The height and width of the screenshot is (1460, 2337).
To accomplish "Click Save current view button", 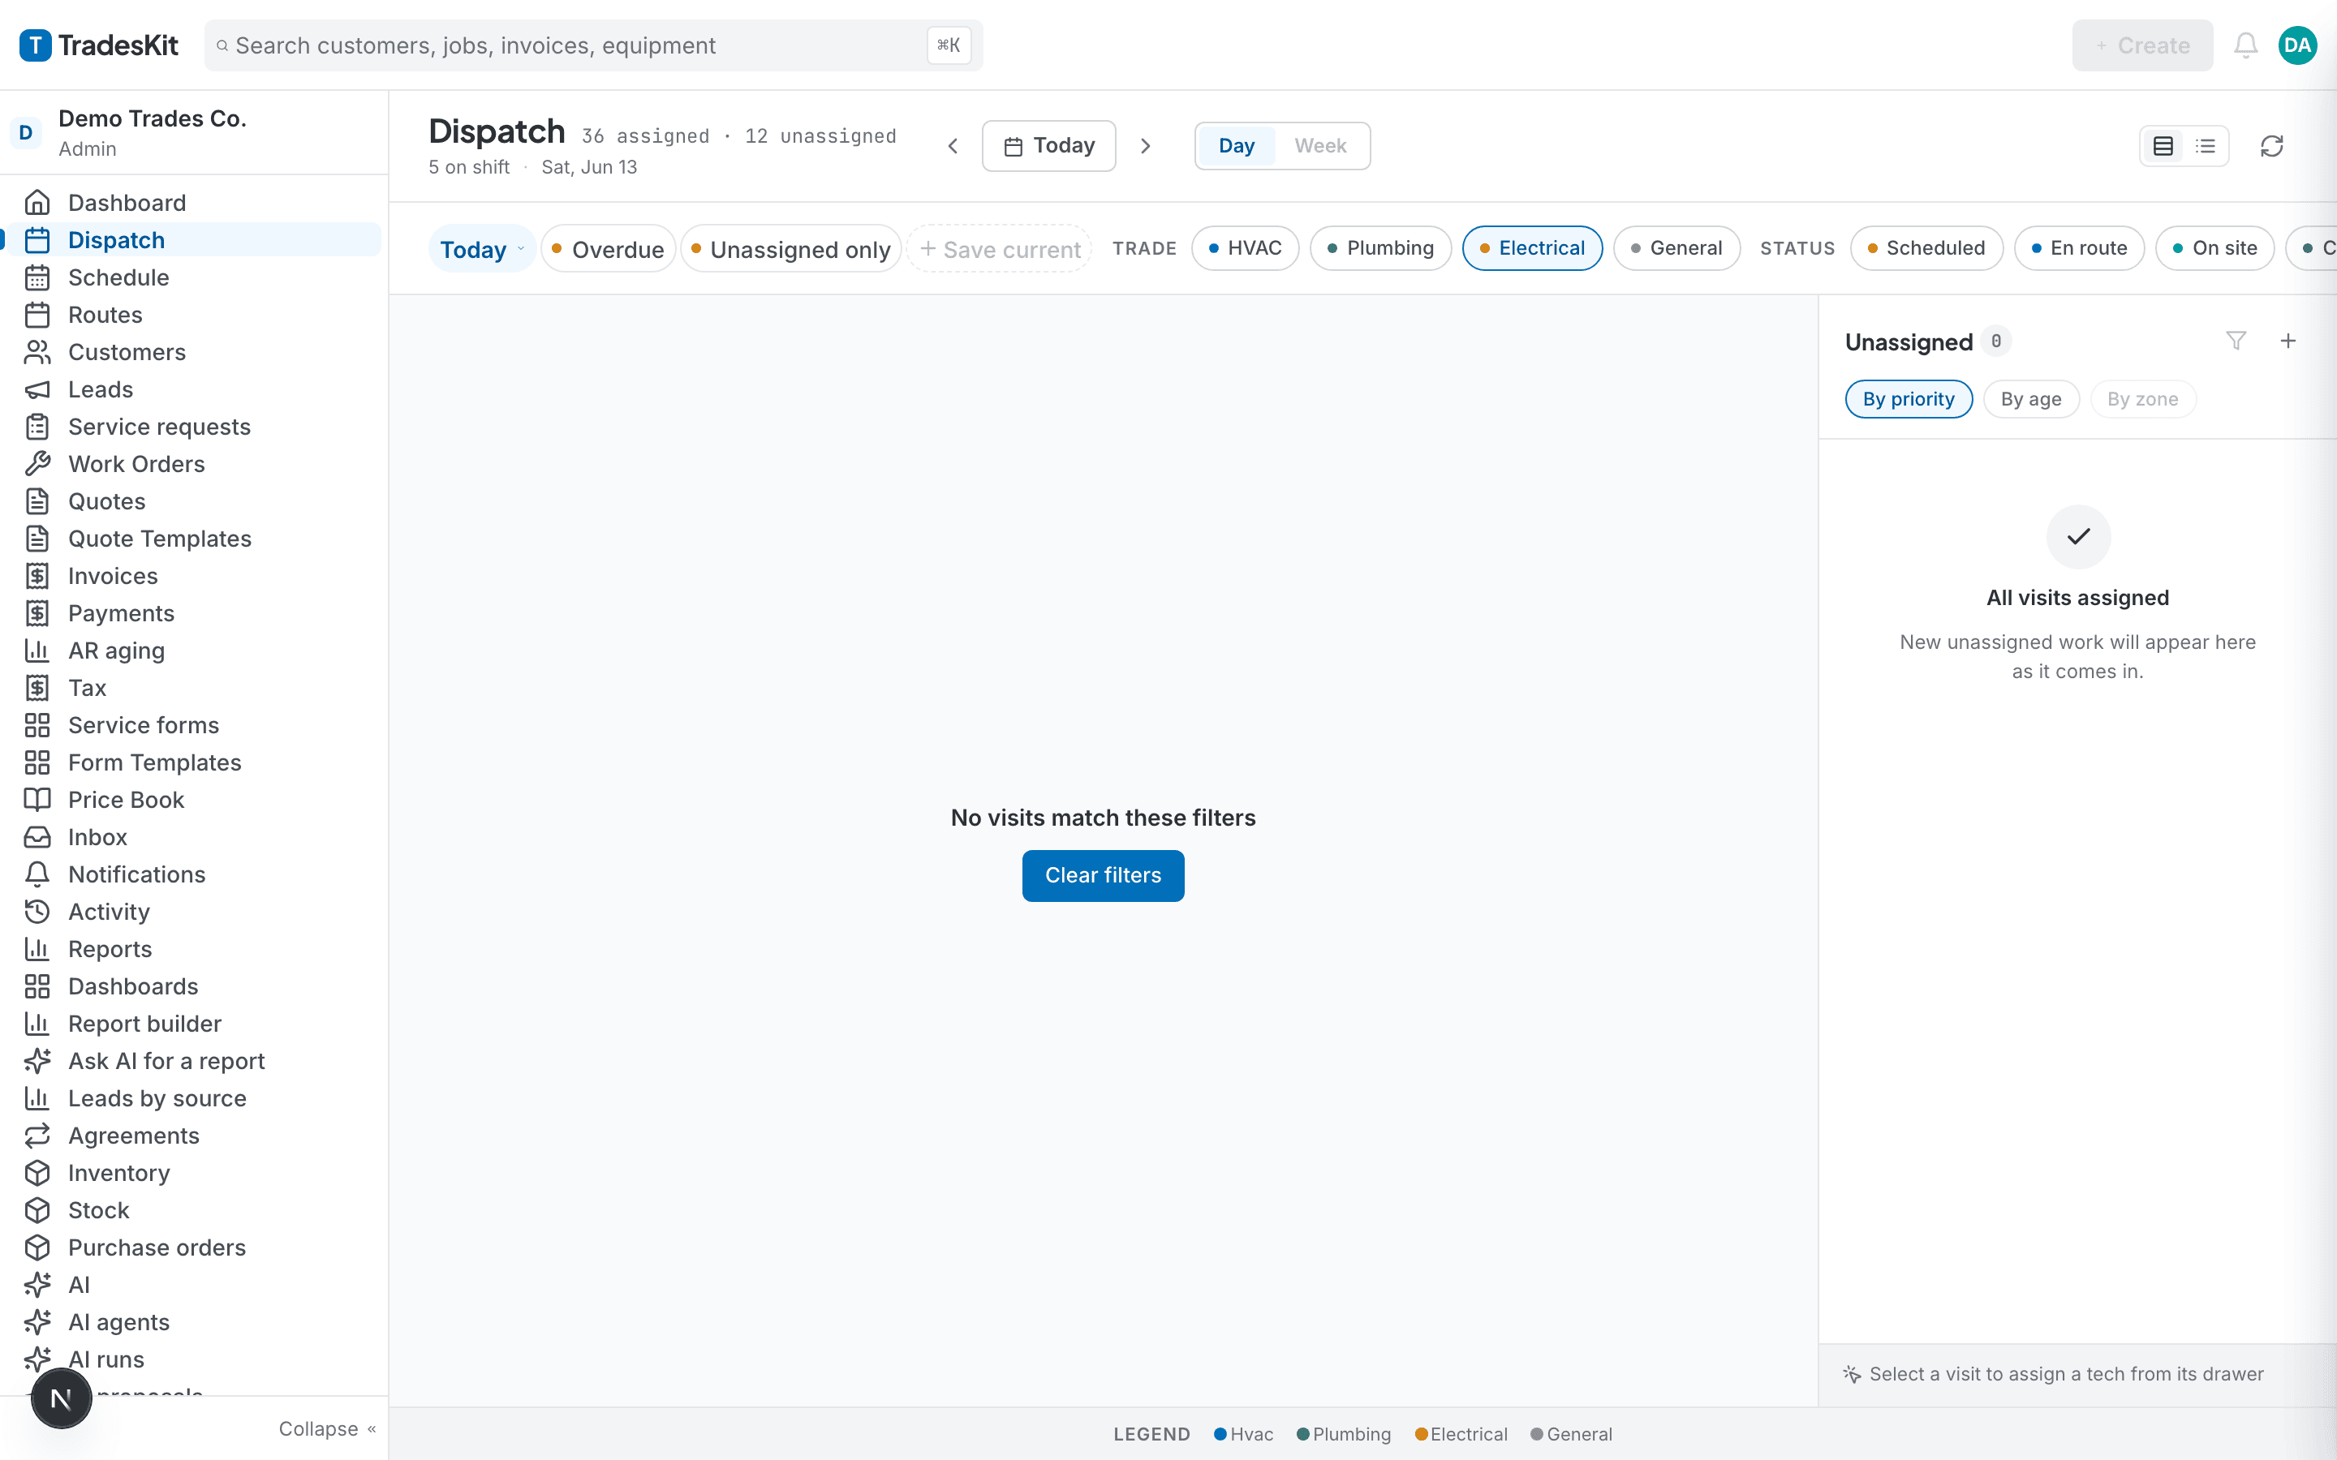I will 1000,249.
